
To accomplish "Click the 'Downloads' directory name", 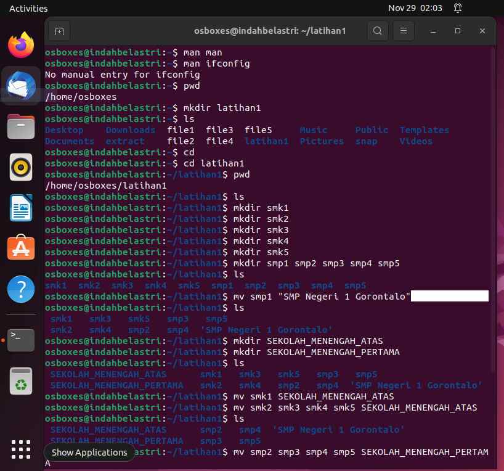I will tap(131, 130).
